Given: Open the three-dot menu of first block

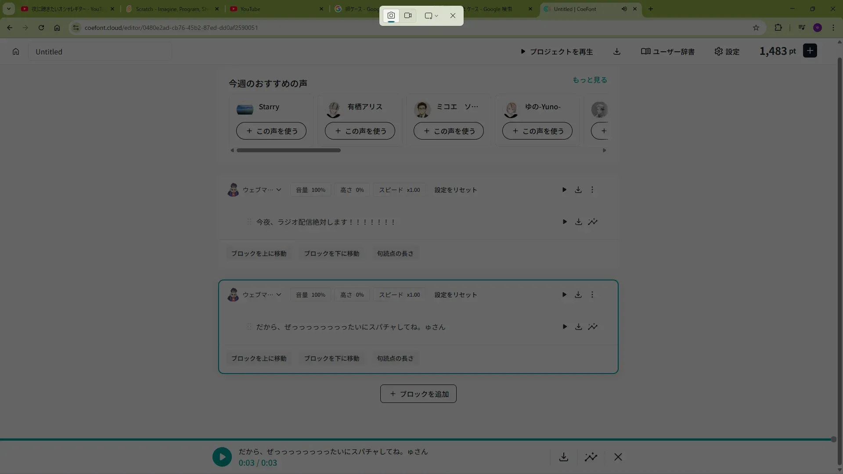Looking at the screenshot, I should coord(592,190).
